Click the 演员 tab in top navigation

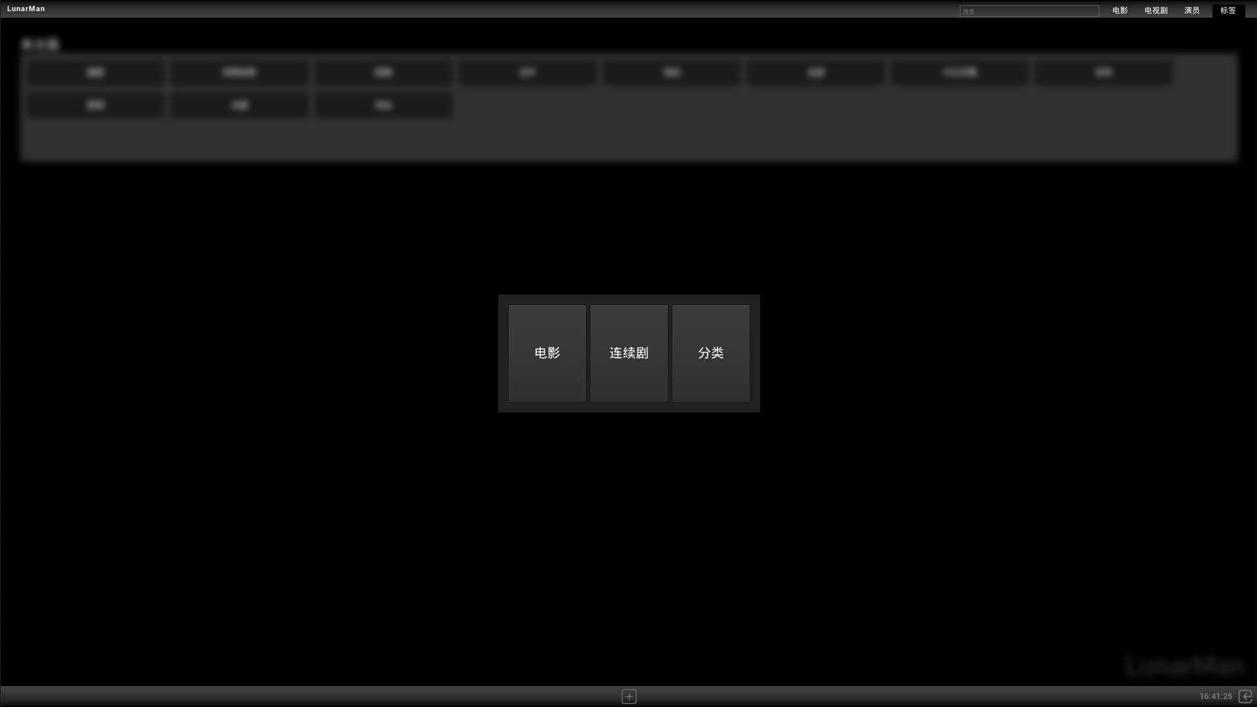pos(1192,10)
